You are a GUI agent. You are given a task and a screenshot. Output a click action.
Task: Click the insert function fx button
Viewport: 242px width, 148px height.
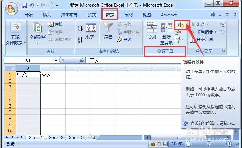pyautogui.click(x=81, y=60)
